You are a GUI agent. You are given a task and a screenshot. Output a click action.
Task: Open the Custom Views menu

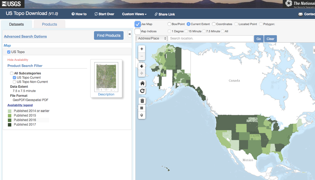tap(134, 14)
